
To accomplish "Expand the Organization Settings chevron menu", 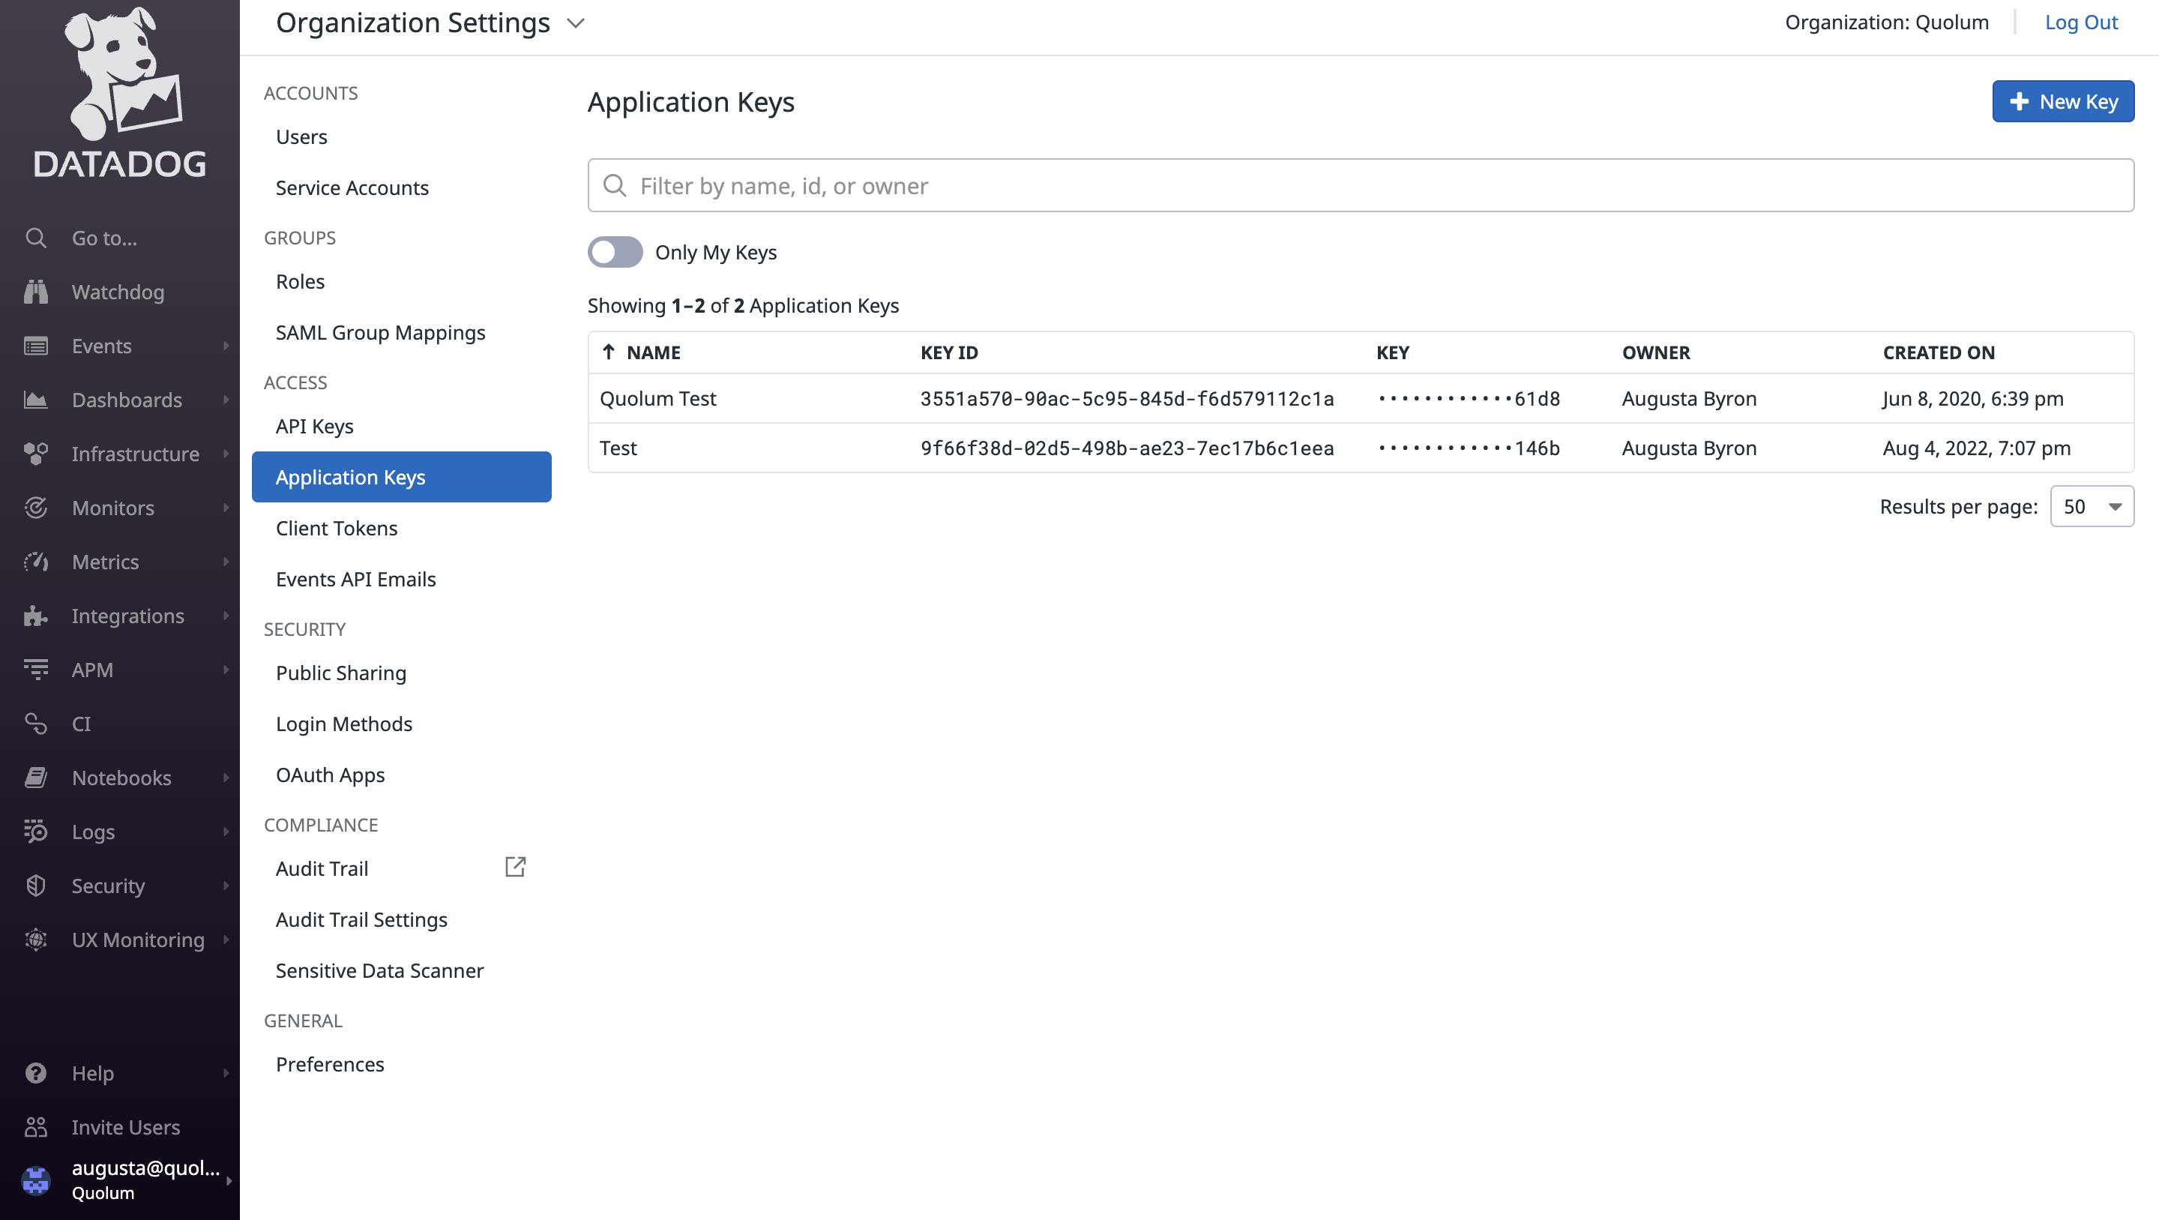I will click(576, 23).
